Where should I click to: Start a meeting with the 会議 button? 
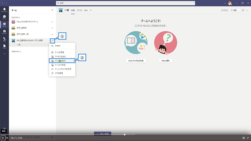(233, 10)
